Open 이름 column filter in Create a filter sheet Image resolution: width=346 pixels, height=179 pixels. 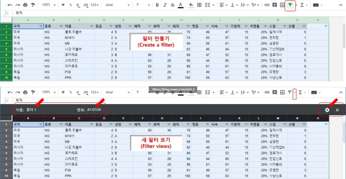click(x=92, y=26)
